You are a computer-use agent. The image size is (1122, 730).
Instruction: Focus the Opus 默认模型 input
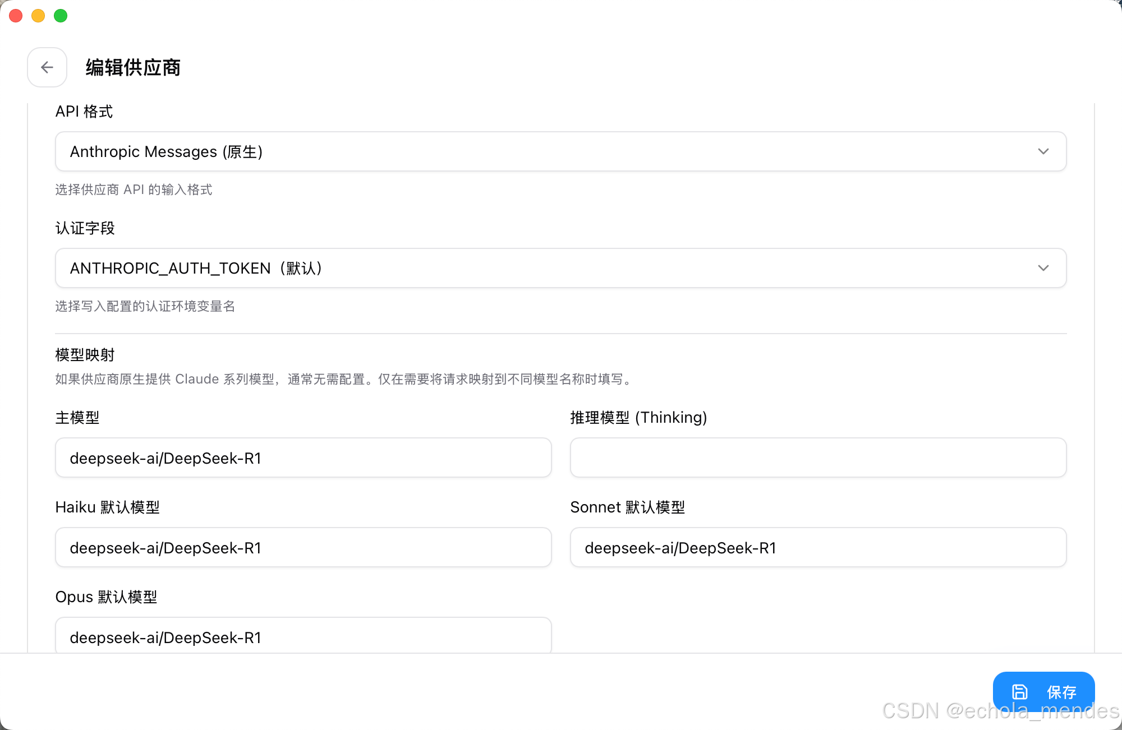coord(303,637)
